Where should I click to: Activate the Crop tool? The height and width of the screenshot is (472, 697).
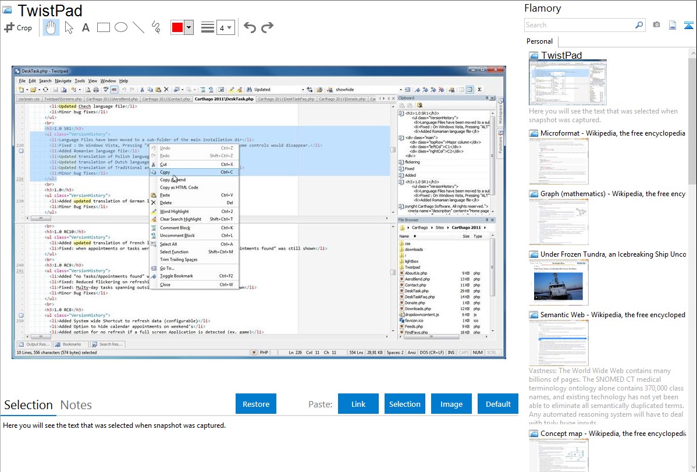(x=18, y=27)
